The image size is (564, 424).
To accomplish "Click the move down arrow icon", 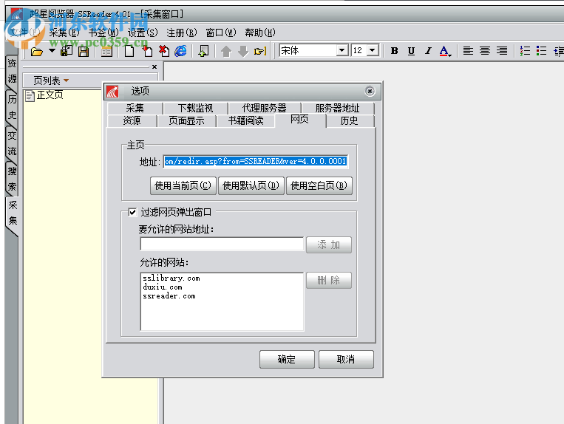I will pyautogui.click(x=243, y=52).
